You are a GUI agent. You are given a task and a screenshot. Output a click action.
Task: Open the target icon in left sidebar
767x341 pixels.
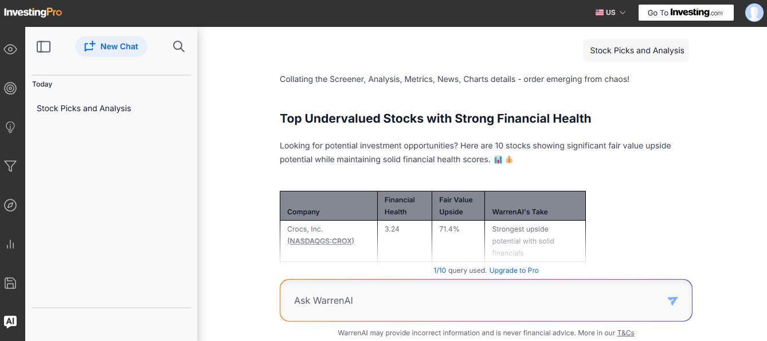point(10,88)
